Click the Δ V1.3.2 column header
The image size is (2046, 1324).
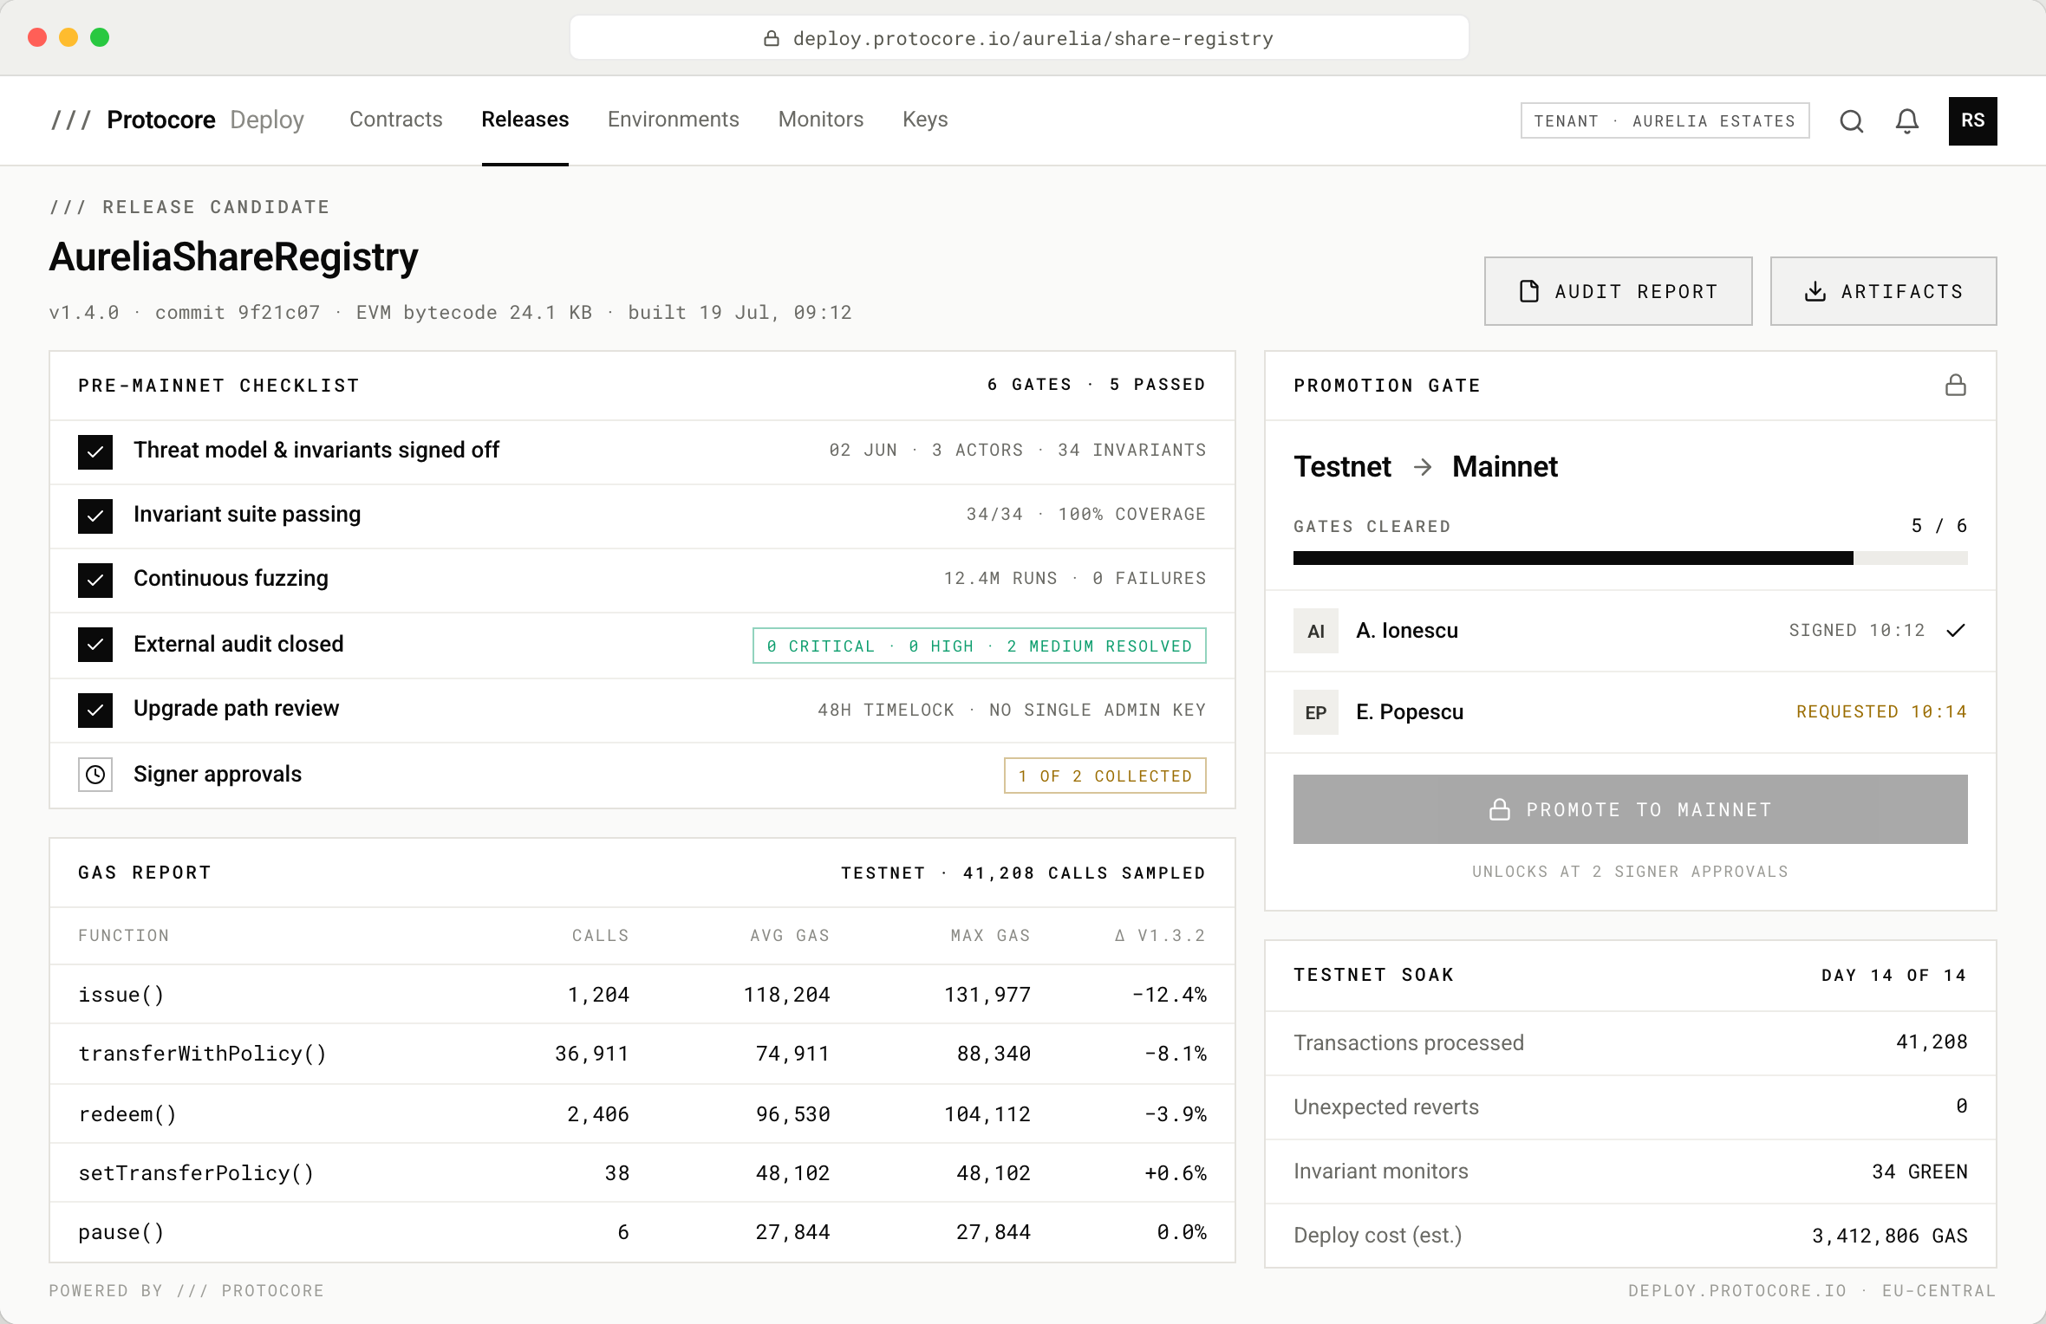(1160, 936)
